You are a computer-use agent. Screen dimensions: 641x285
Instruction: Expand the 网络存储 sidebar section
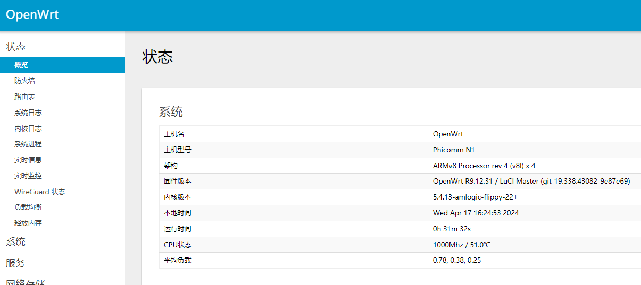pyautogui.click(x=25, y=281)
